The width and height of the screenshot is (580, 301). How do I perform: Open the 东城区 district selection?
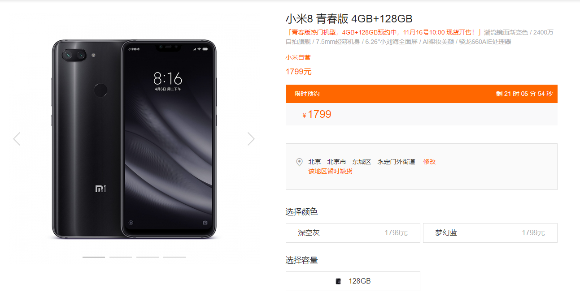point(362,162)
